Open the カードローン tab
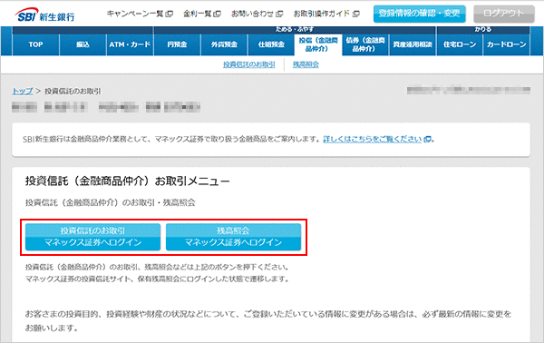Viewport: 544px width, 343px height. point(506,44)
